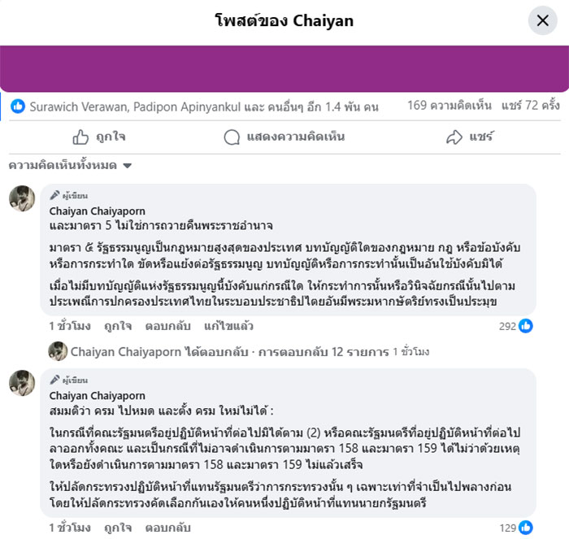Open small avatar beside reply thread
This screenshot has width=569, height=539.
pyautogui.click(x=58, y=351)
